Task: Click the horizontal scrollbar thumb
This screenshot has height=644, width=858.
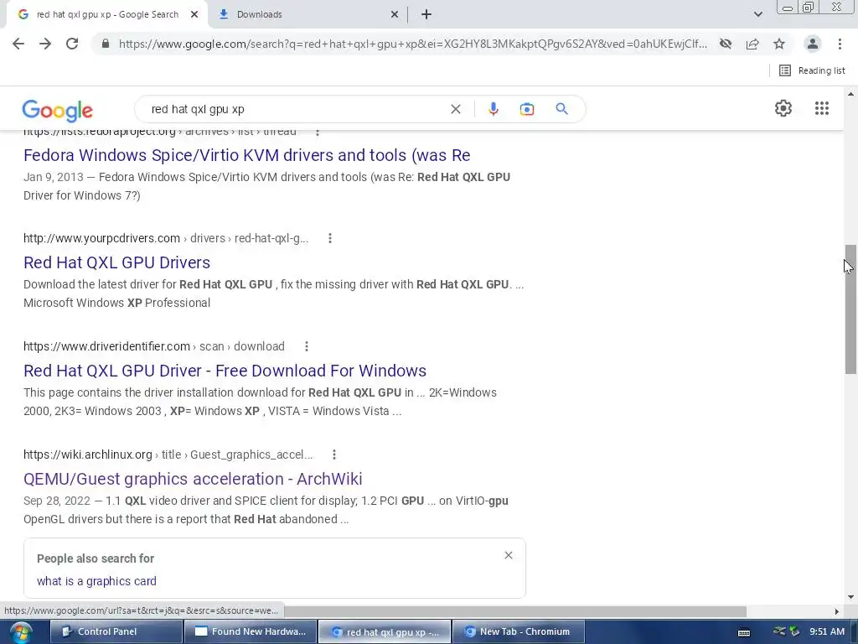Action: pyautogui.click(x=514, y=611)
